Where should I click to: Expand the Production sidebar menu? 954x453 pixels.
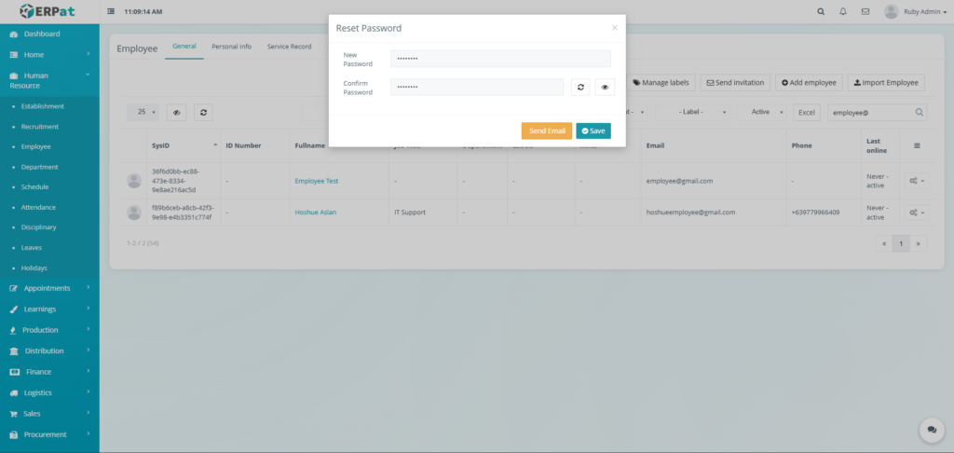click(x=50, y=330)
